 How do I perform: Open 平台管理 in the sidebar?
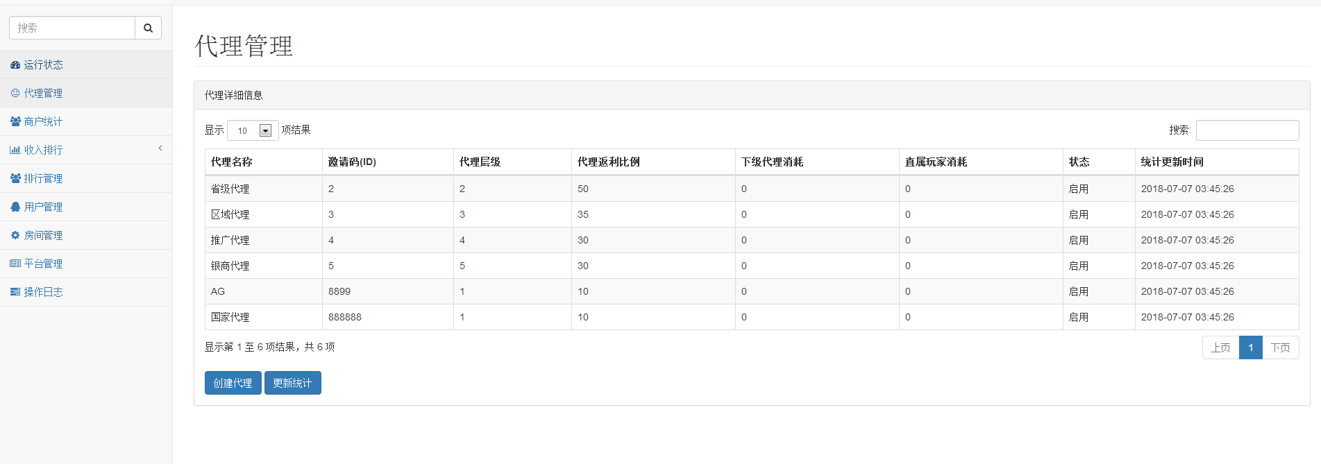[x=43, y=264]
